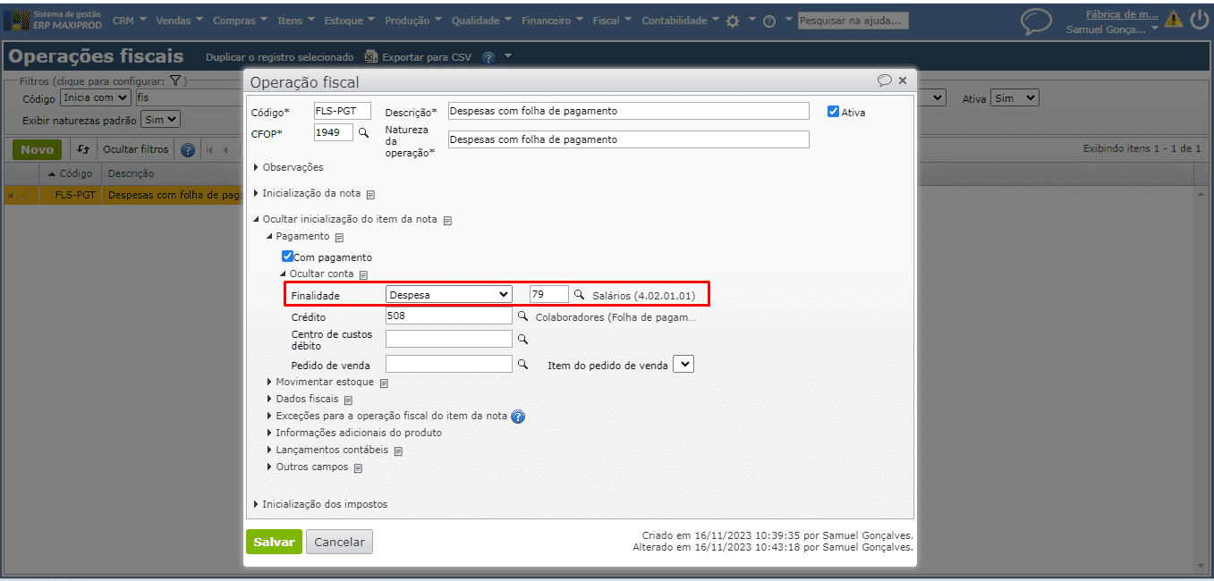
Task: Click Exportar para CSV spreadsheet icon
Action: pyautogui.click(x=371, y=57)
